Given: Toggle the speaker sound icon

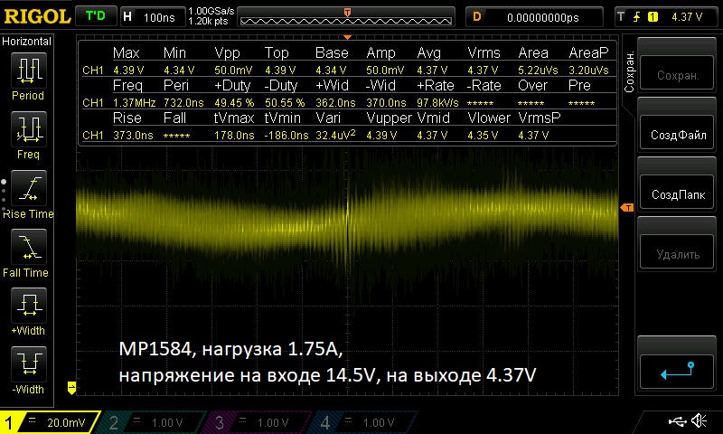Looking at the screenshot, I should [699, 421].
